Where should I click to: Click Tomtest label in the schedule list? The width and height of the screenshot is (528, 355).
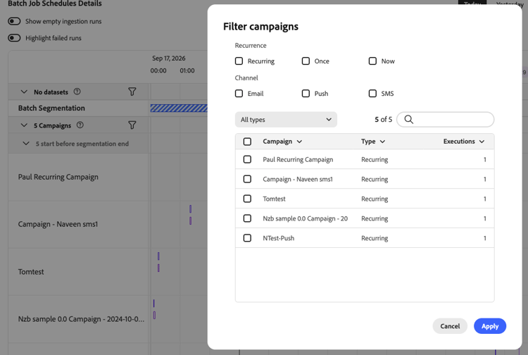[31, 272]
